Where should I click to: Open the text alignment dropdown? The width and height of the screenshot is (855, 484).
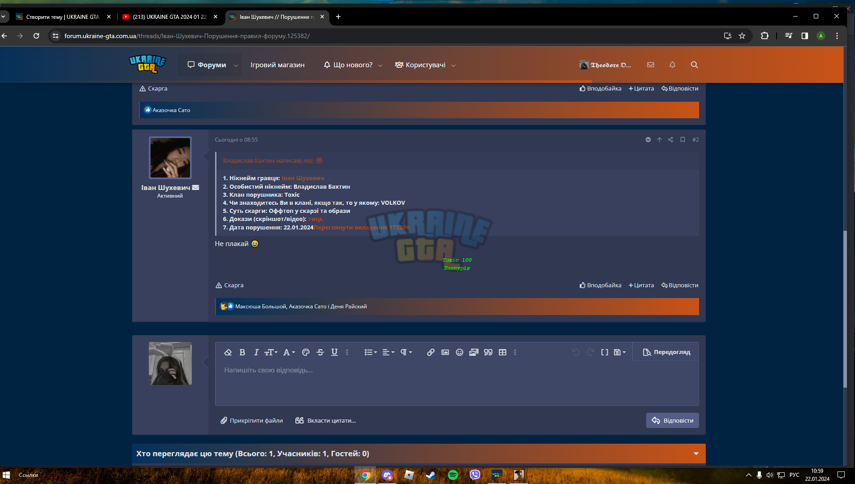388,352
